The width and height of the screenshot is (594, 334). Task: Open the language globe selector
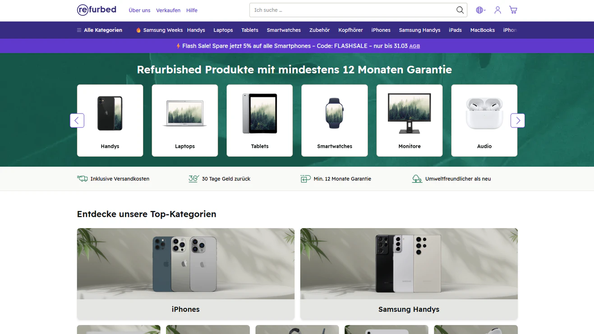tap(480, 10)
